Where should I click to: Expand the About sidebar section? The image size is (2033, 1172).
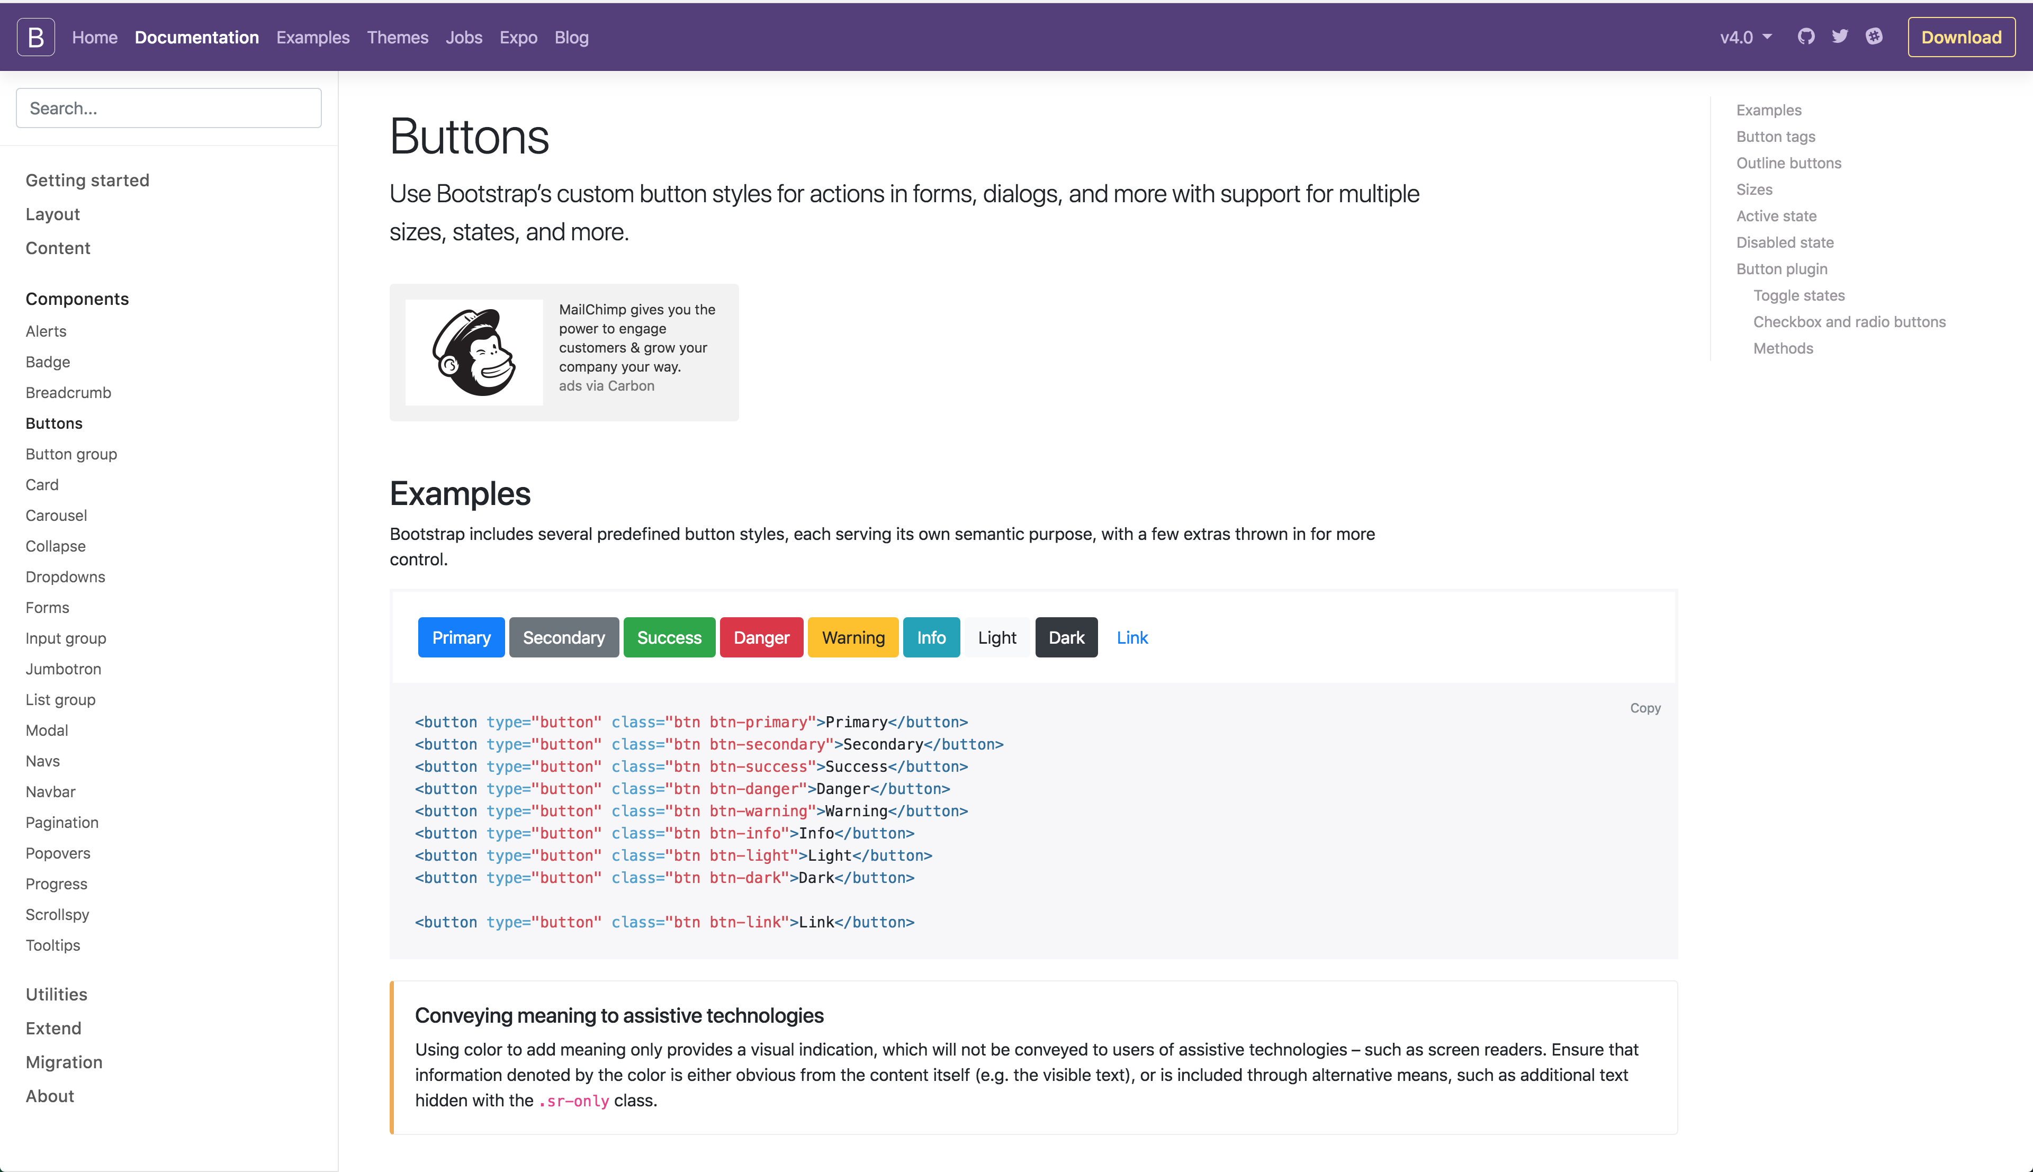click(50, 1096)
